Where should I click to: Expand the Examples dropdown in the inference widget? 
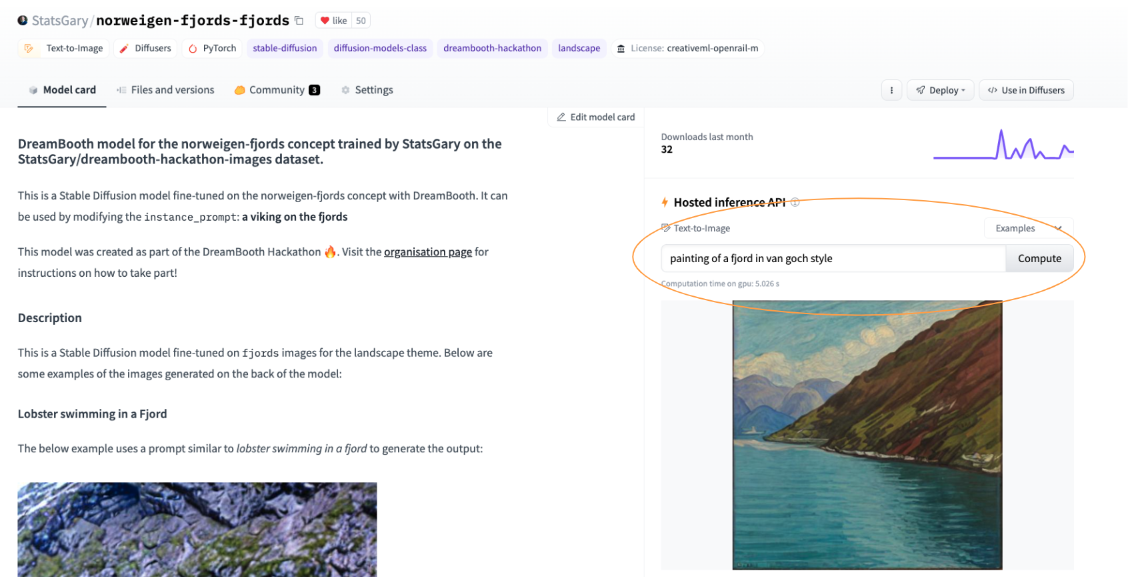[x=1028, y=228]
